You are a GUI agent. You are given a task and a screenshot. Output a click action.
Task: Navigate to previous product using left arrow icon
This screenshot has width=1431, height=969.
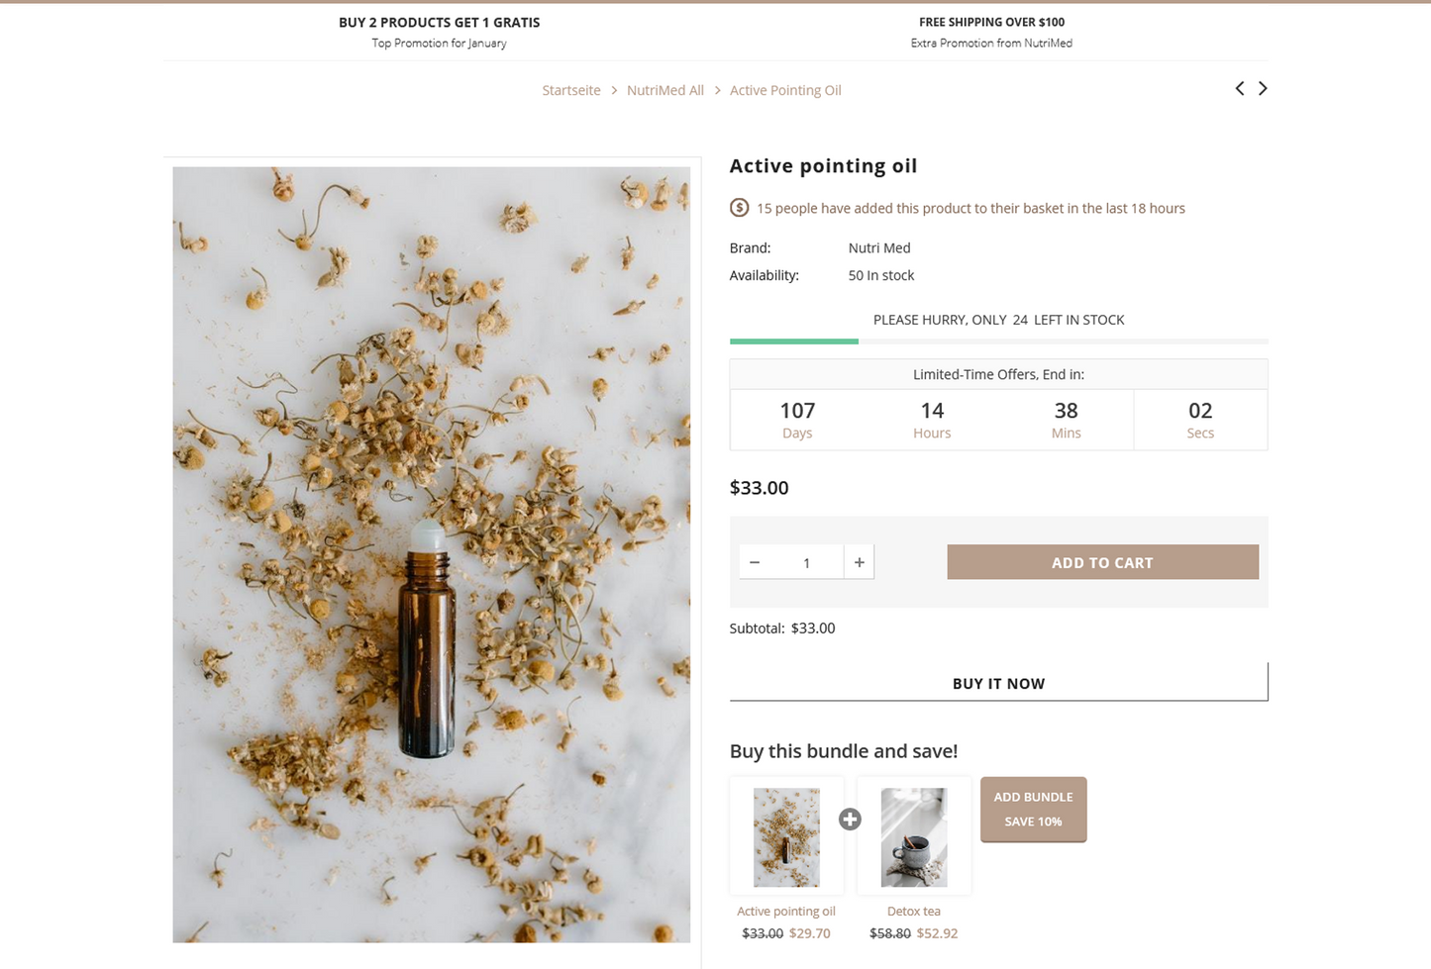1239,88
